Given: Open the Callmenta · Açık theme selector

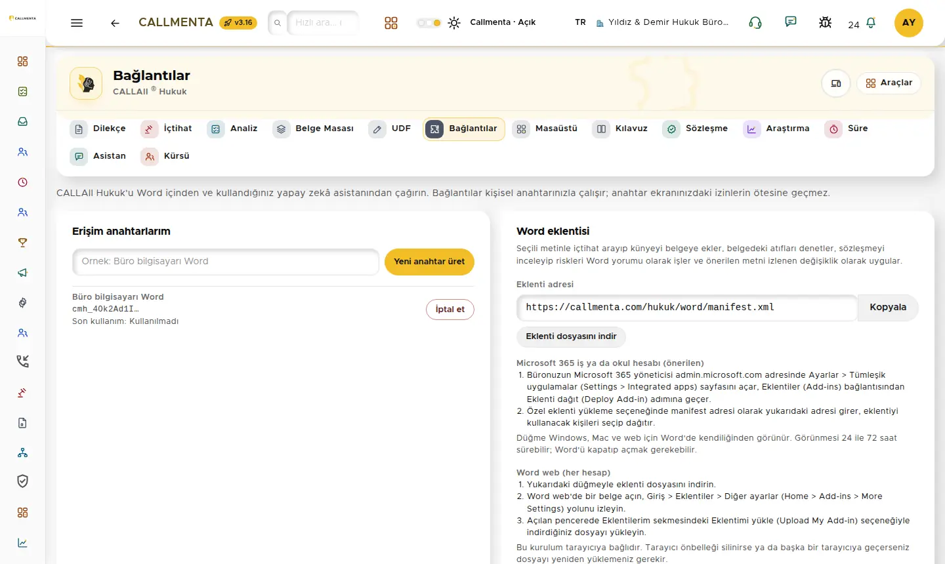Looking at the screenshot, I should click(503, 22).
